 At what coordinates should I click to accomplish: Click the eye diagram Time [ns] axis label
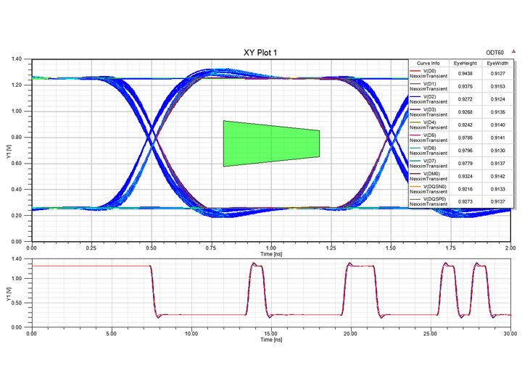270,254
